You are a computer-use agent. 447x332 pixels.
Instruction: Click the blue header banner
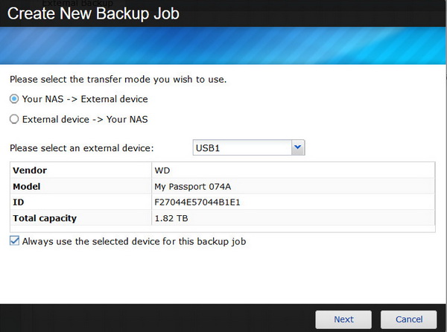(223, 46)
